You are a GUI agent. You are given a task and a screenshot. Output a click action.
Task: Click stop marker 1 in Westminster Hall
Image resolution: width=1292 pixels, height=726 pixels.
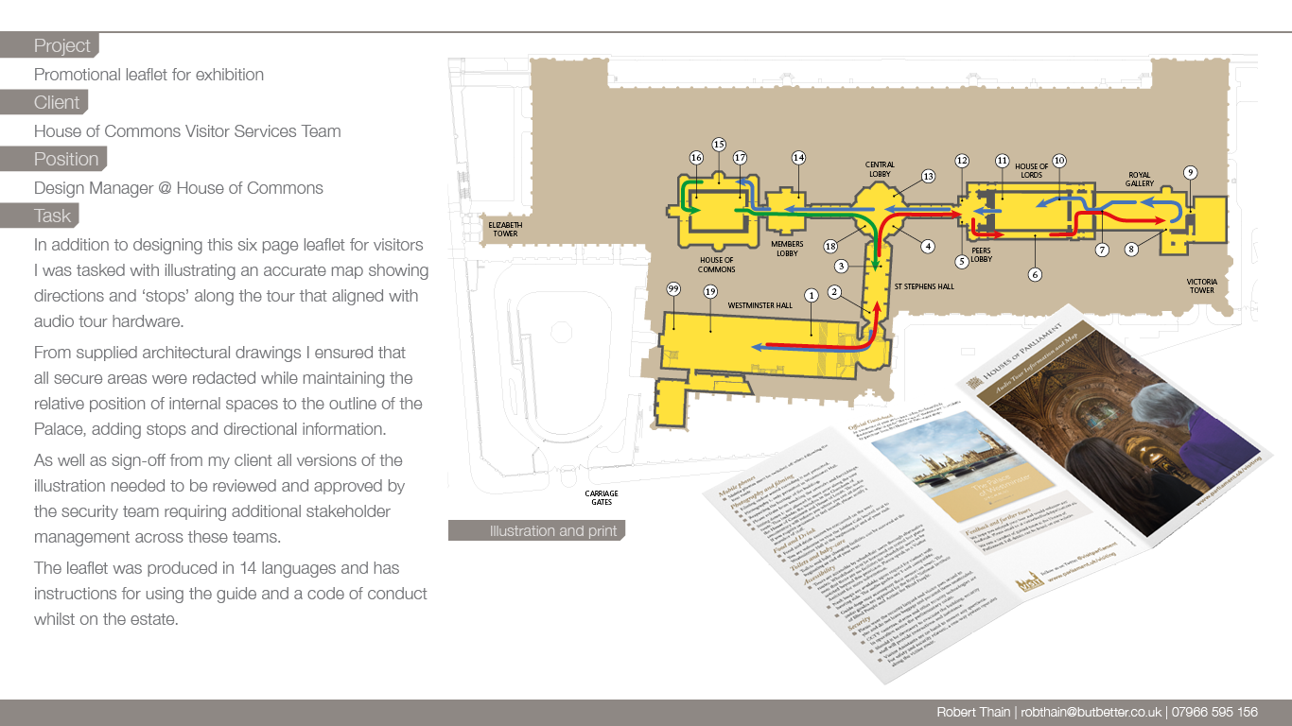coord(811,295)
